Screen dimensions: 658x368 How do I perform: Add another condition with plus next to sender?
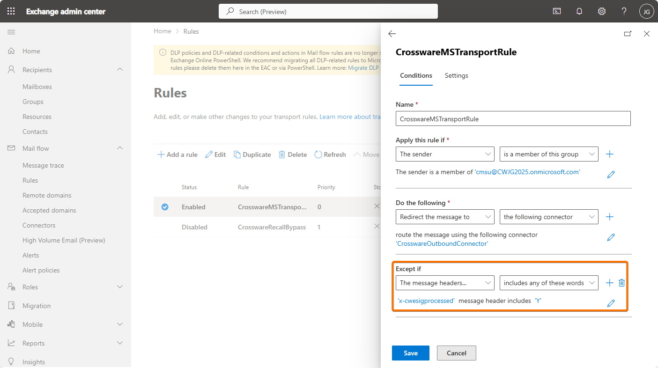pyautogui.click(x=610, y=154)
